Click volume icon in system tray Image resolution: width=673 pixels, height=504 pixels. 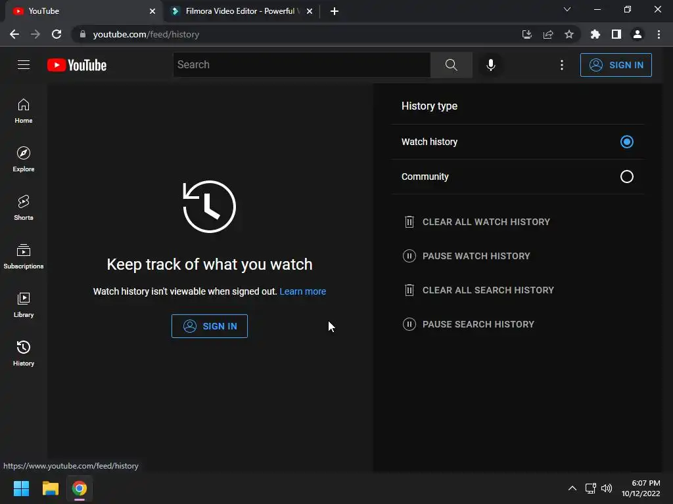click(607, 488)
